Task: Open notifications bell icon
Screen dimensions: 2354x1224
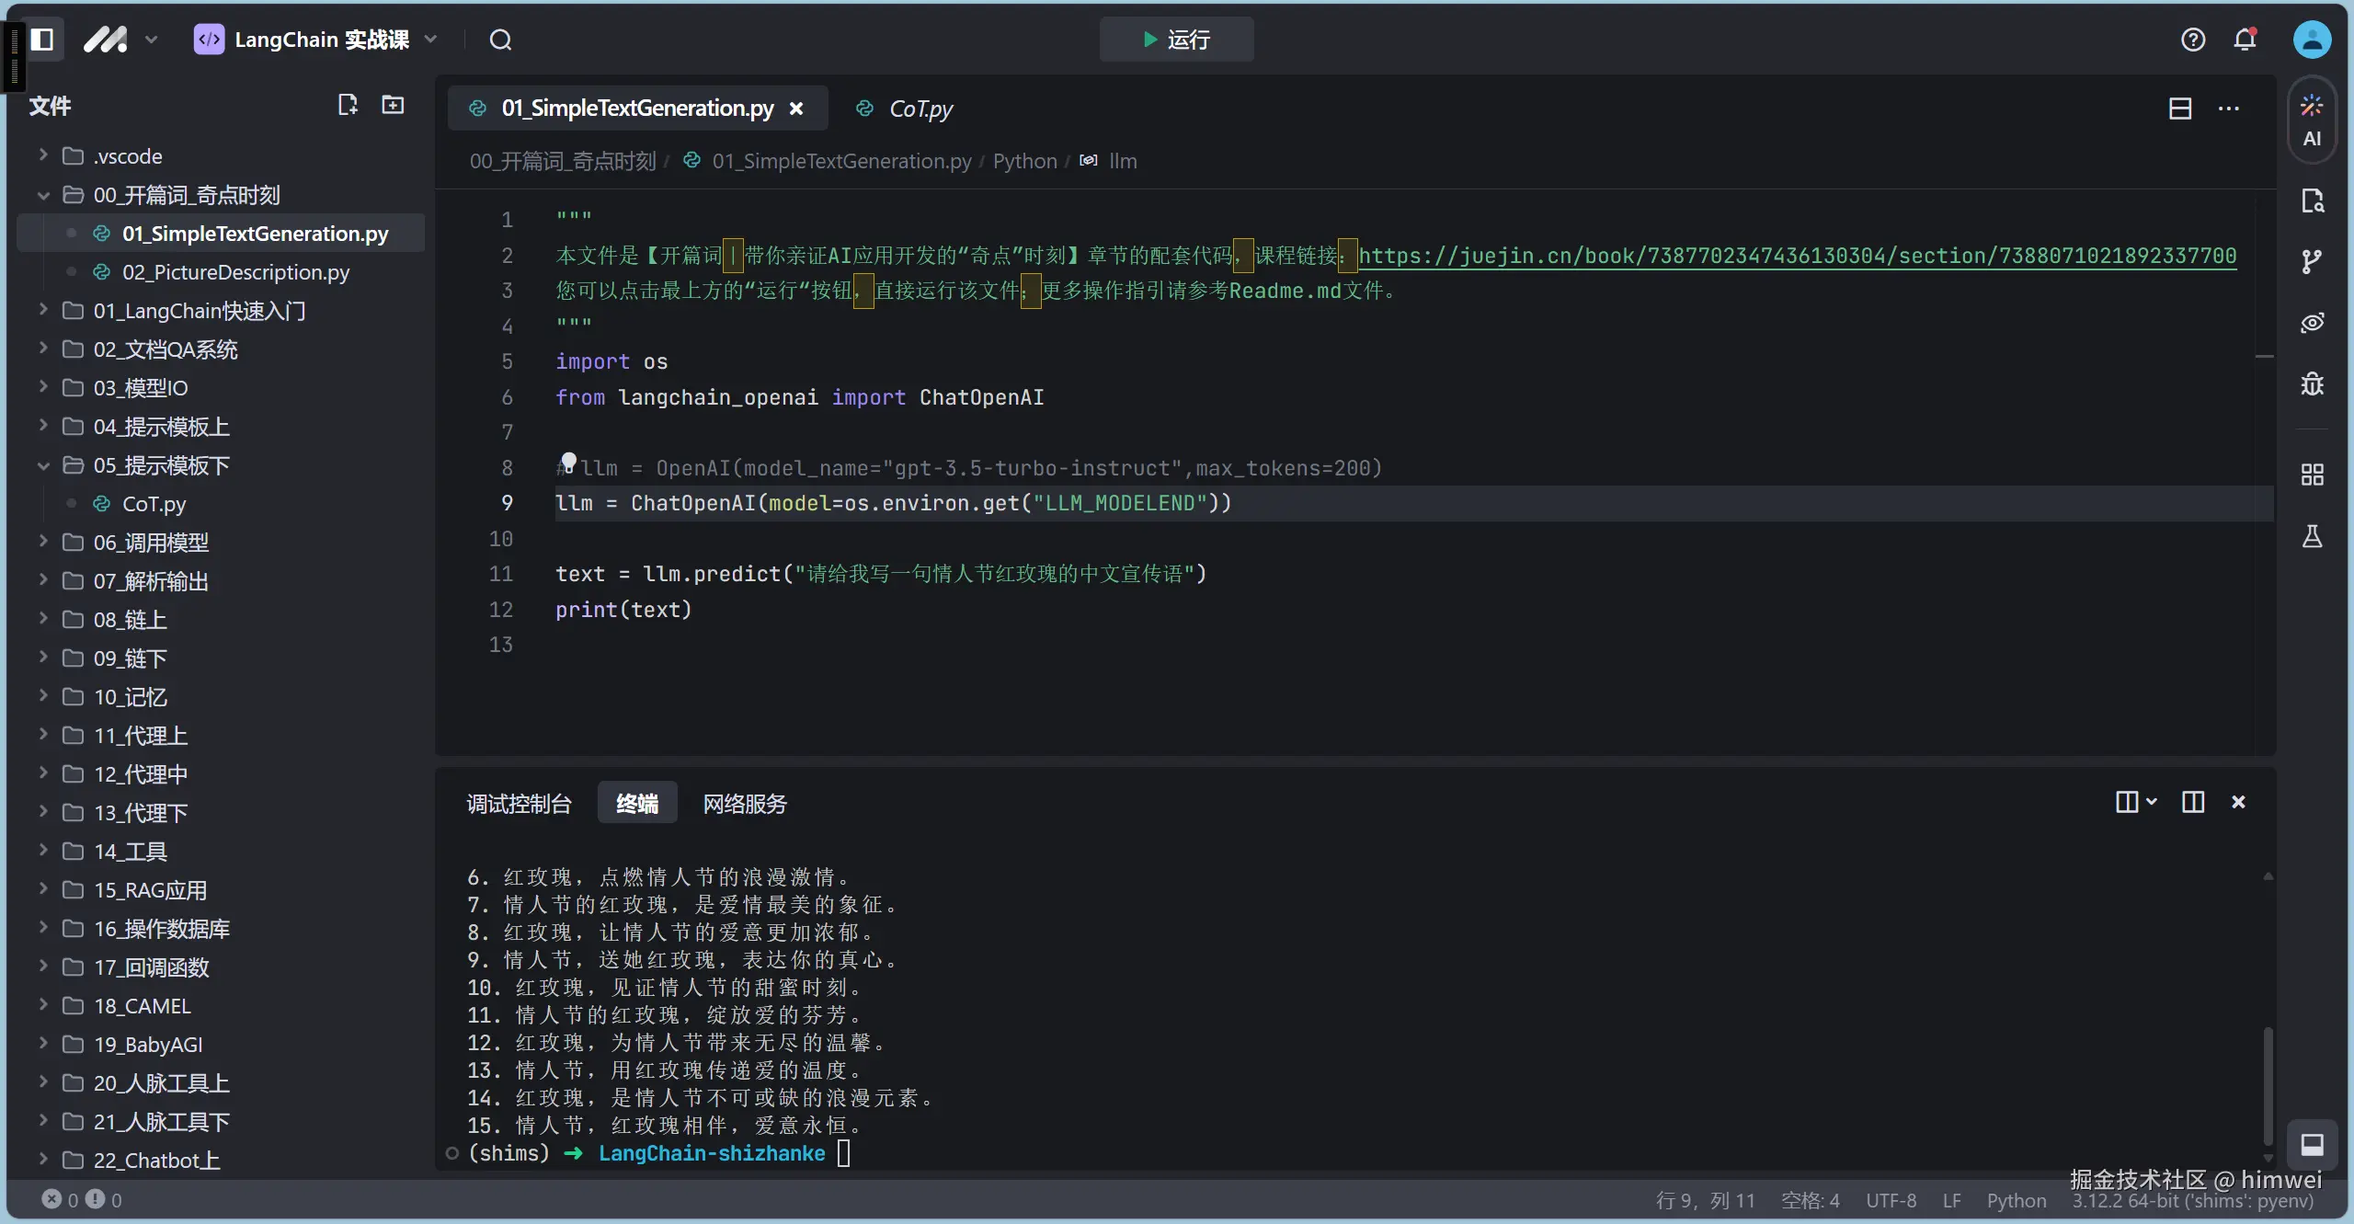Action: click(x=2245, y=40)
